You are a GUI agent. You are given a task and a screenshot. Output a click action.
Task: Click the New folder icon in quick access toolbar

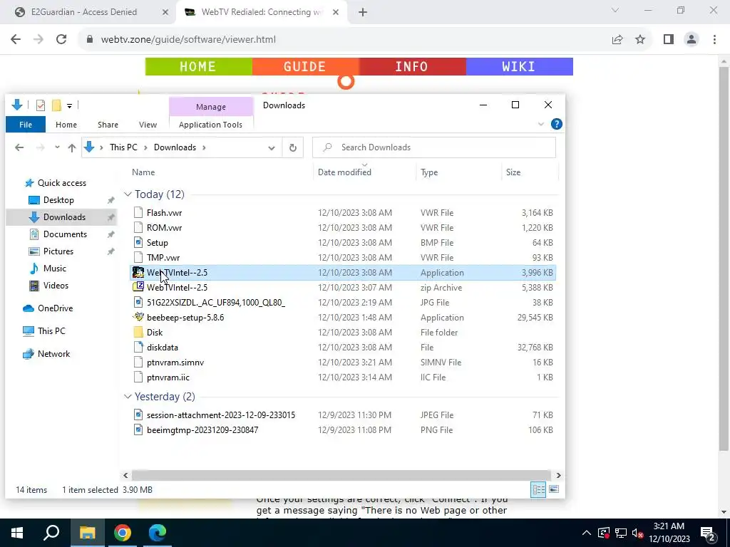tap(56, 105)
